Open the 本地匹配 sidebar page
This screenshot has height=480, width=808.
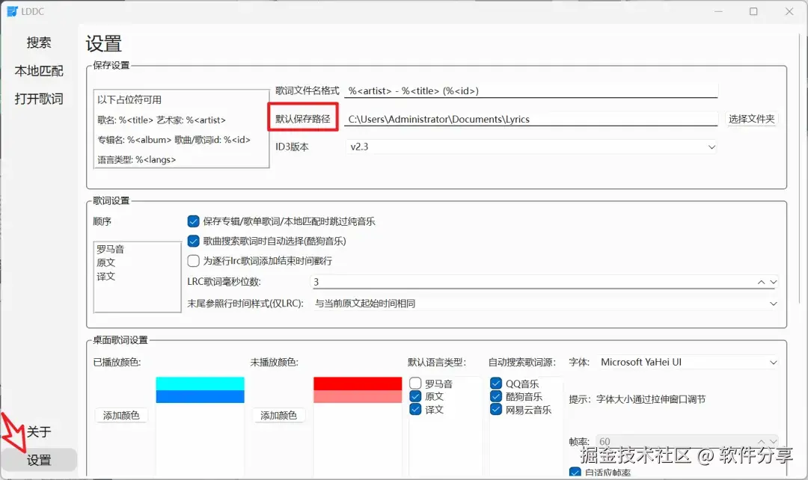(x=39, y=70)
